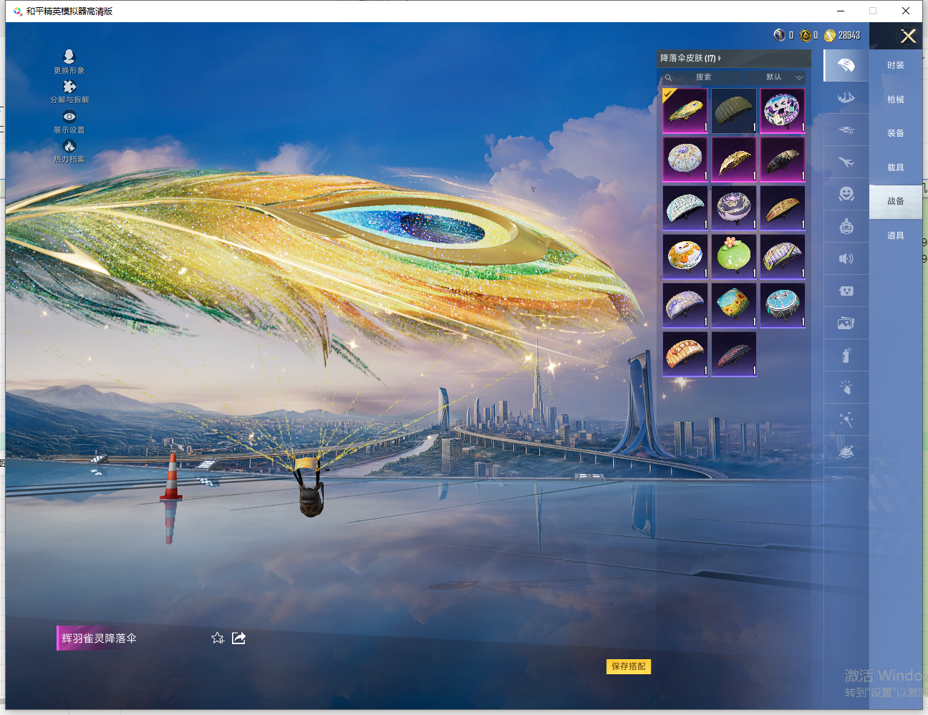Select the parachute skin category icon
The image size is (928, 715).
tap(846, 65)
